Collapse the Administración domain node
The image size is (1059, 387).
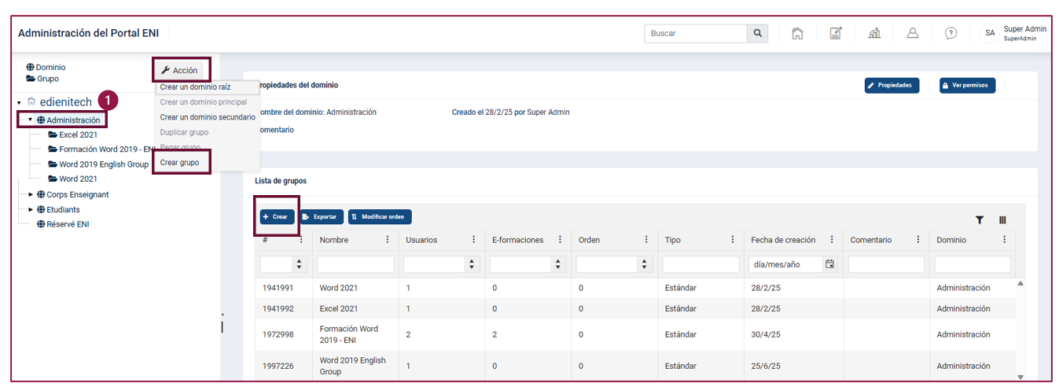pos(30,120)
